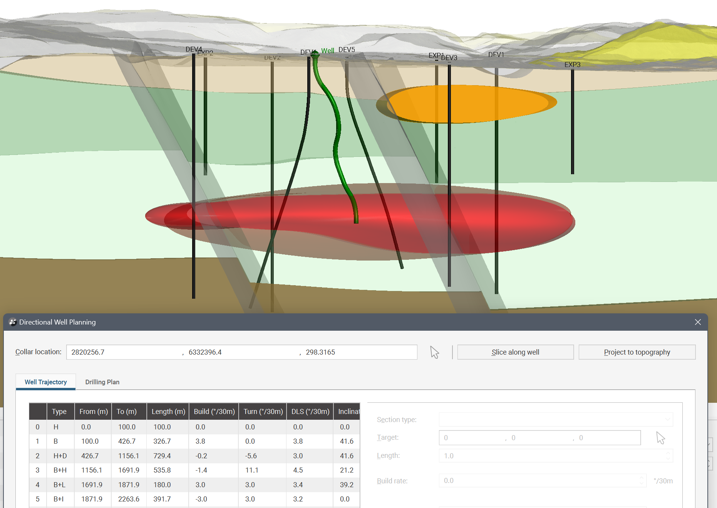Open the Section type dropdown
Image resolution: width=717 pixels, height=508 pixels.
[x=556, y=420]
